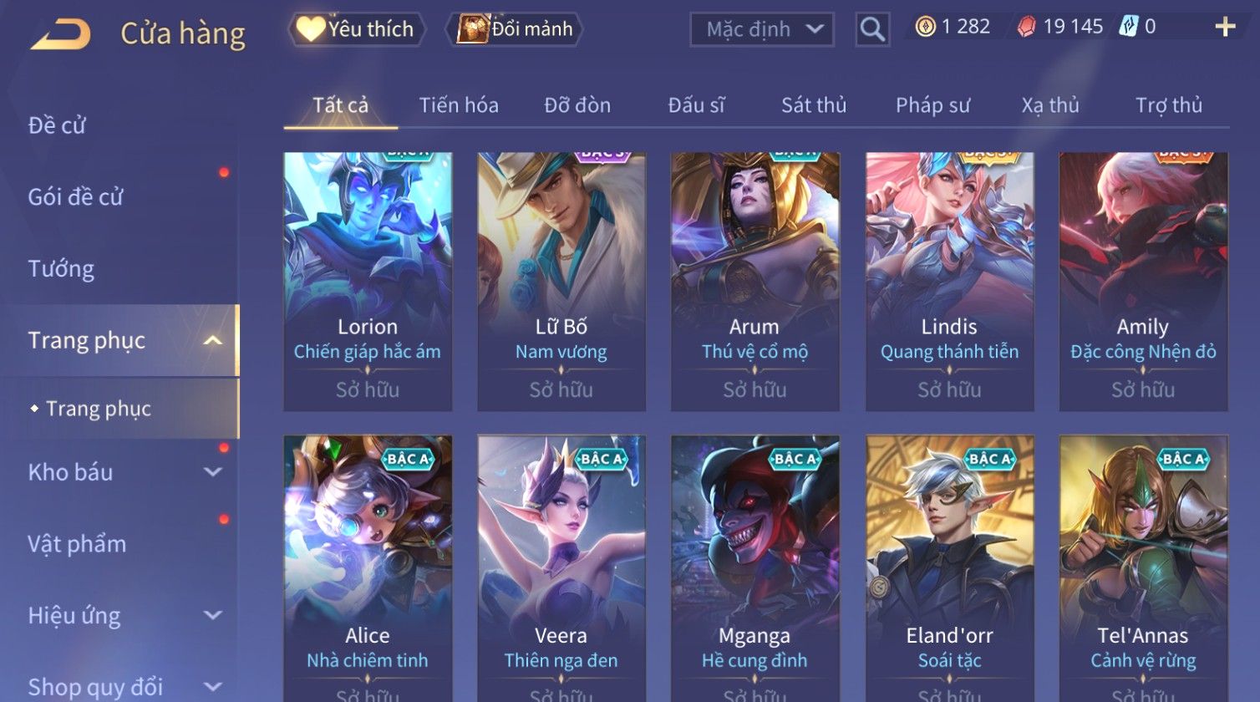
Task: Open the Mặc định sort dropdown
Action: 761,29
